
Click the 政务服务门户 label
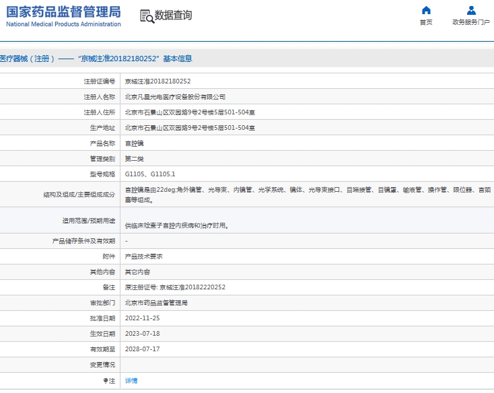471,22
